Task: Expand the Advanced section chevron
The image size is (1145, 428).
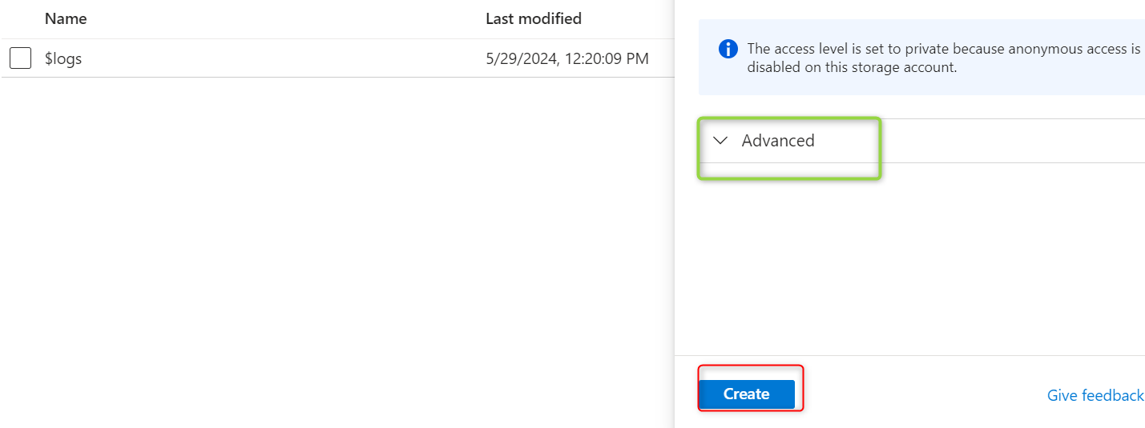Action: (x=720, y=141)
